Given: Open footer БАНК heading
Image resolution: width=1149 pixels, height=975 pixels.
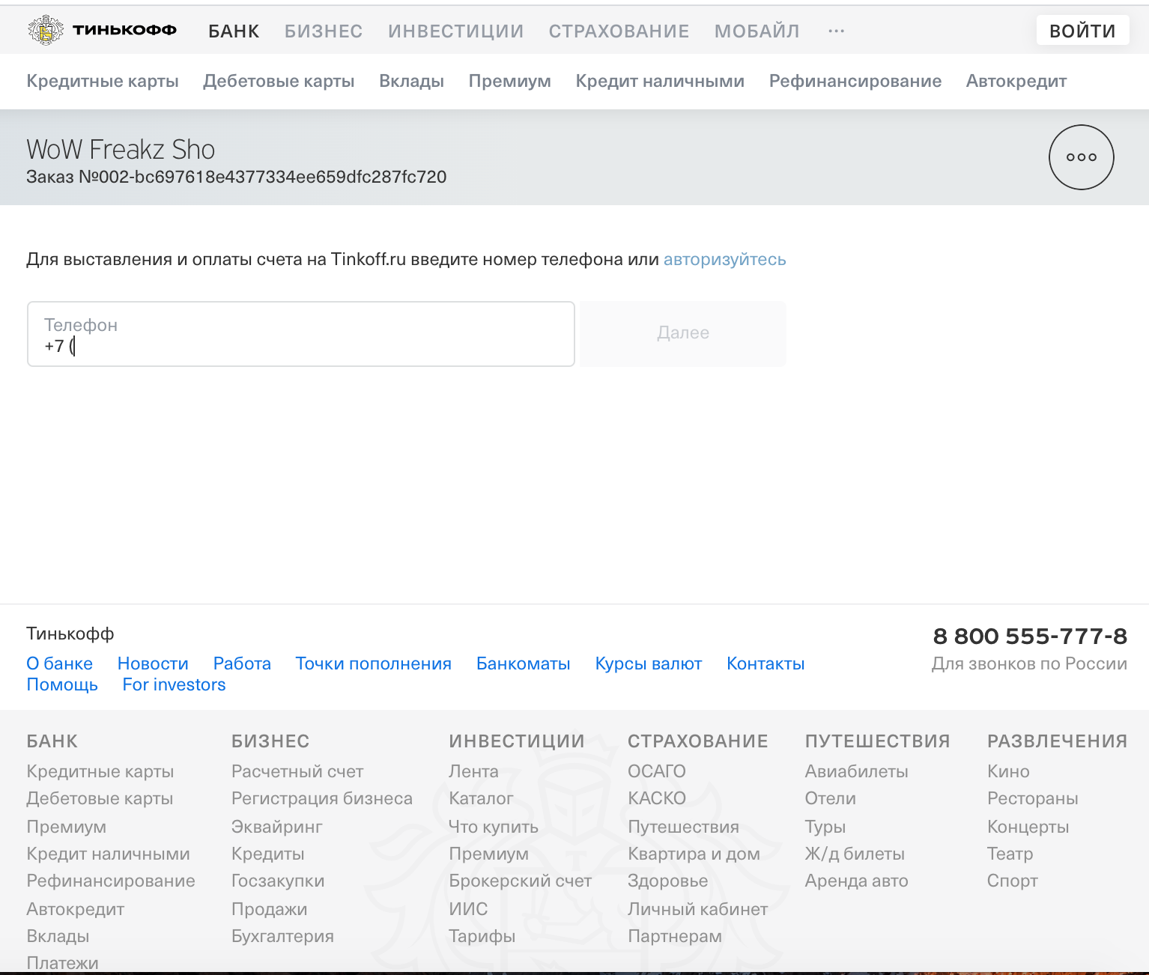Looking at the screenshot, I should point(52,741).
